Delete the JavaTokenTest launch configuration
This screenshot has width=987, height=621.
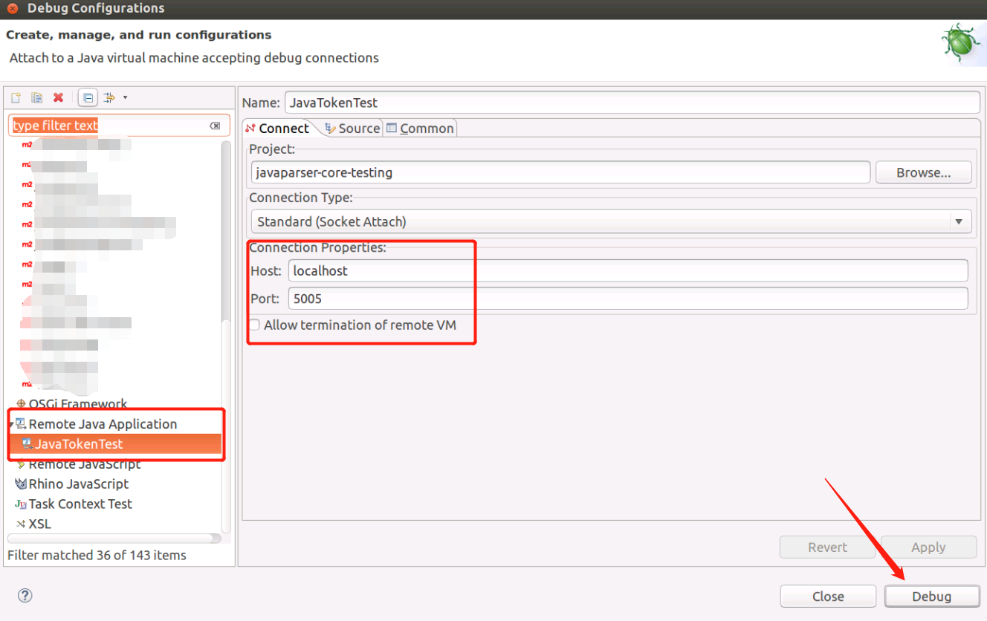click(x=58, y=97)
